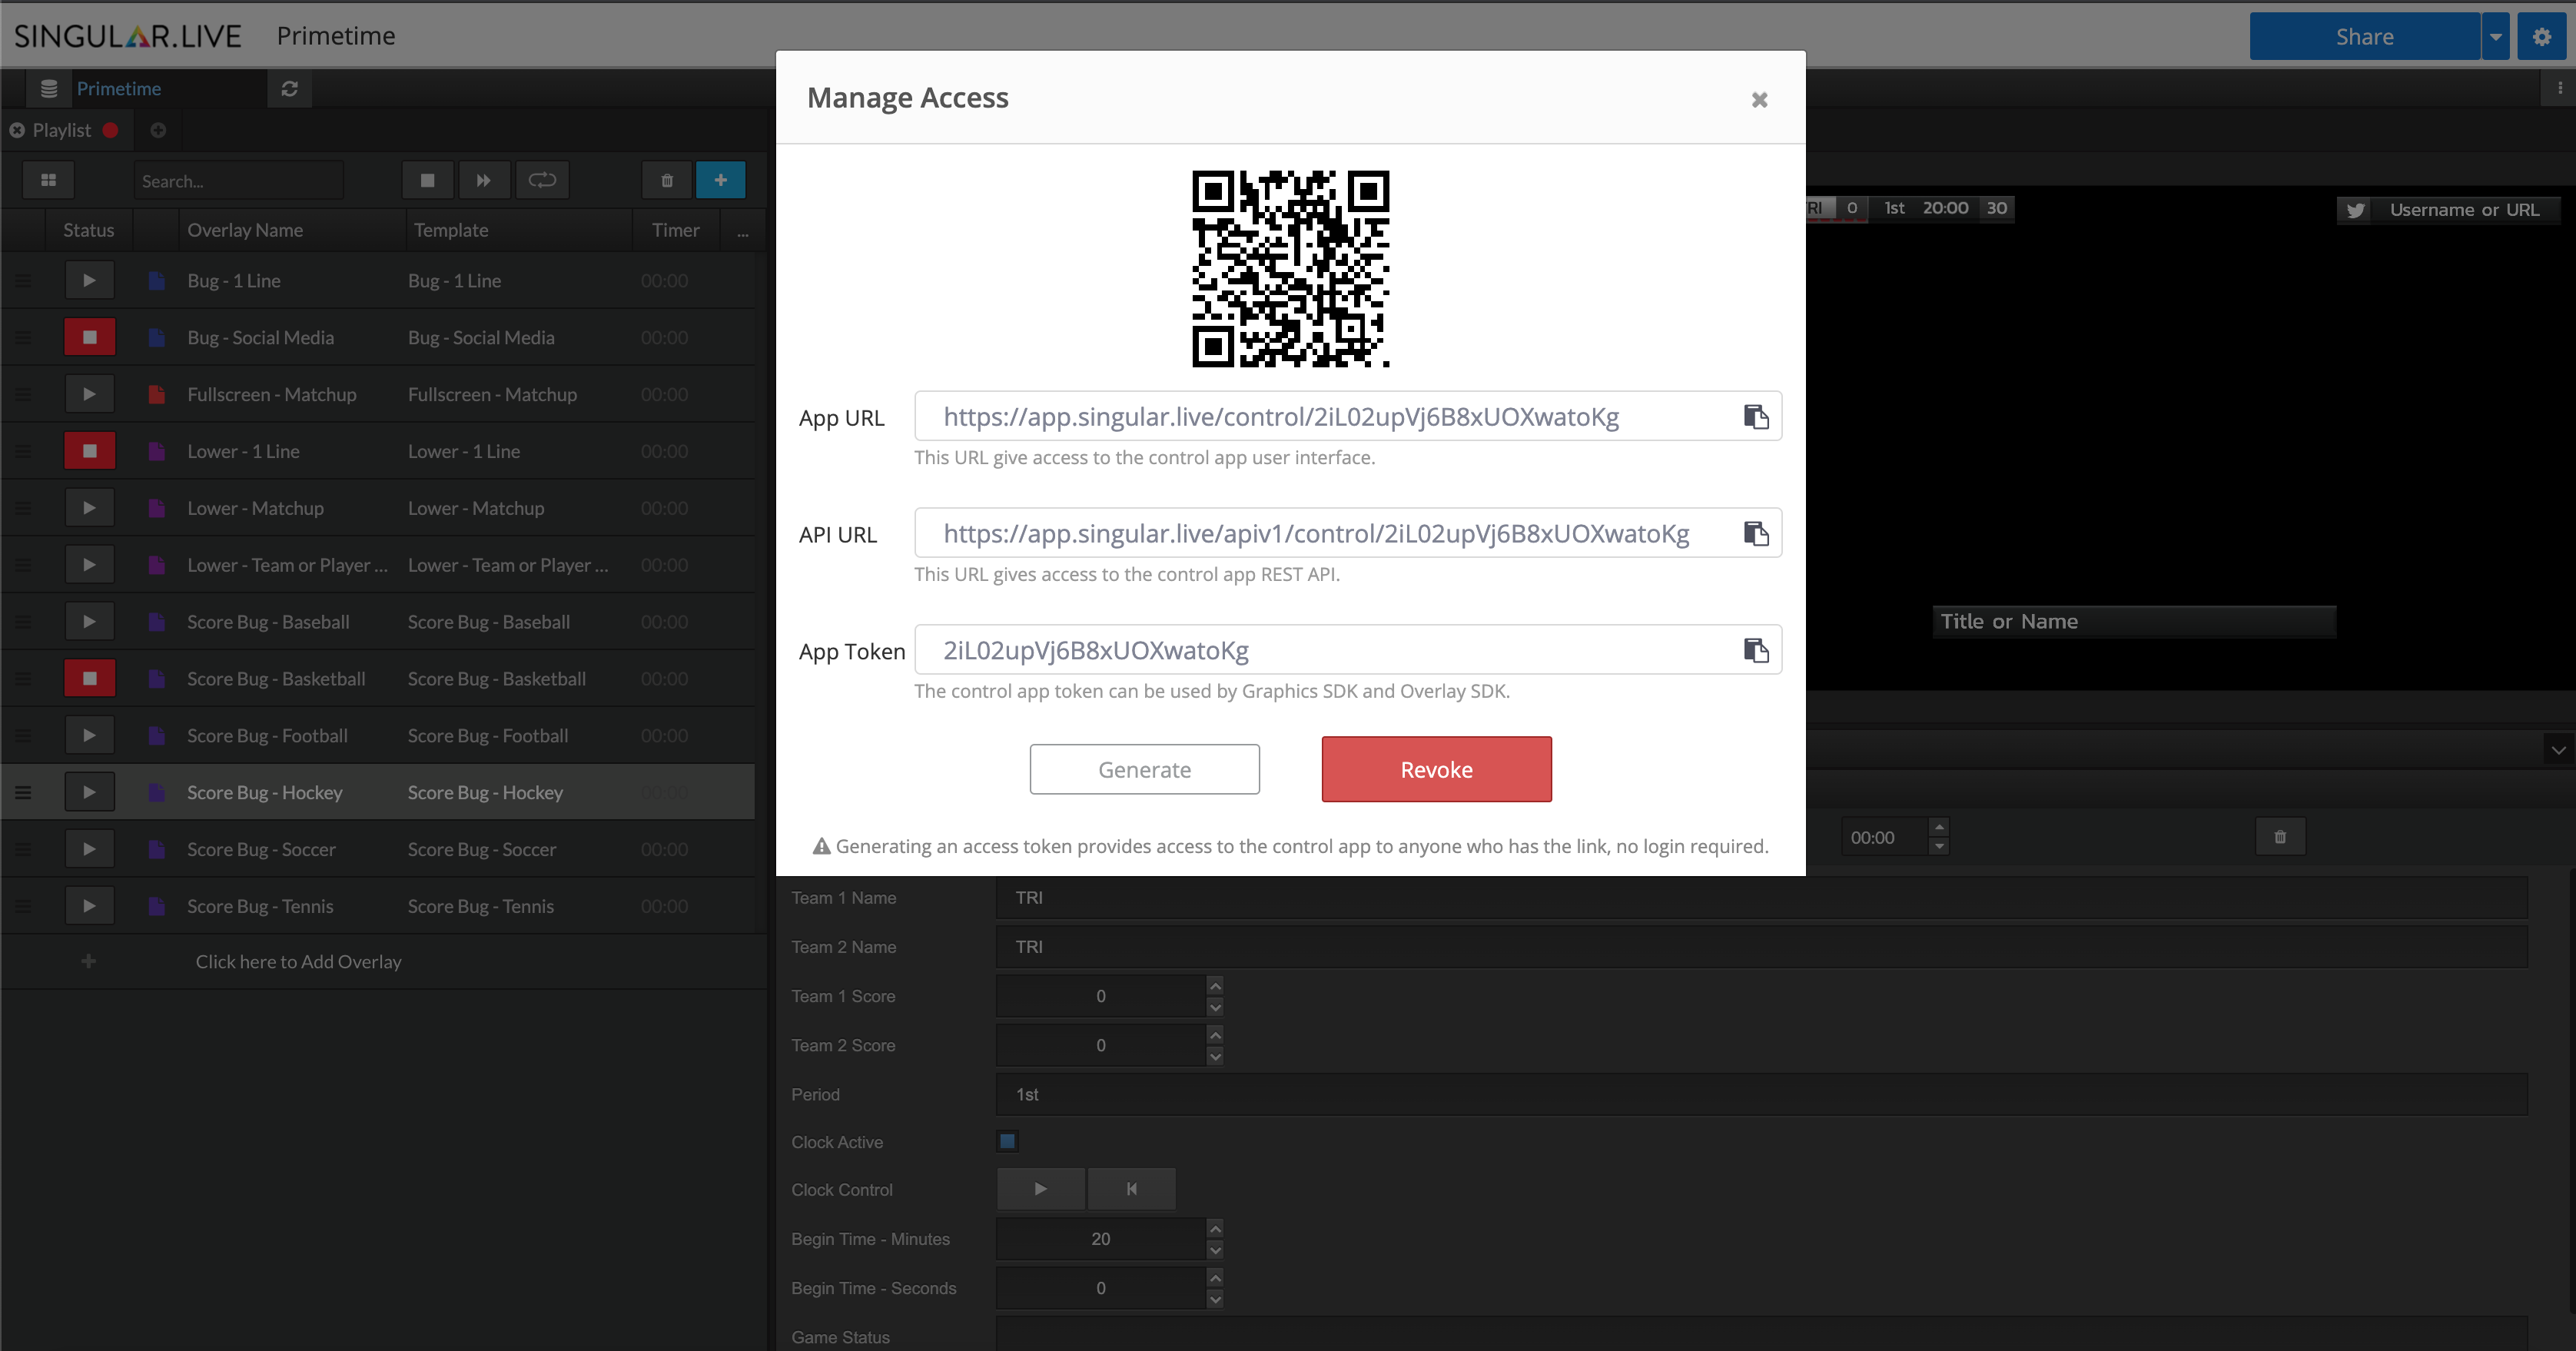This screenshot has height=1351, width=2576.
Task: Play the Score Bug - Baseball overlay
Action: coord(89,621)
